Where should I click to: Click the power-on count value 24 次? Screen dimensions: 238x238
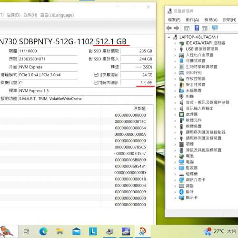[137, 75]
